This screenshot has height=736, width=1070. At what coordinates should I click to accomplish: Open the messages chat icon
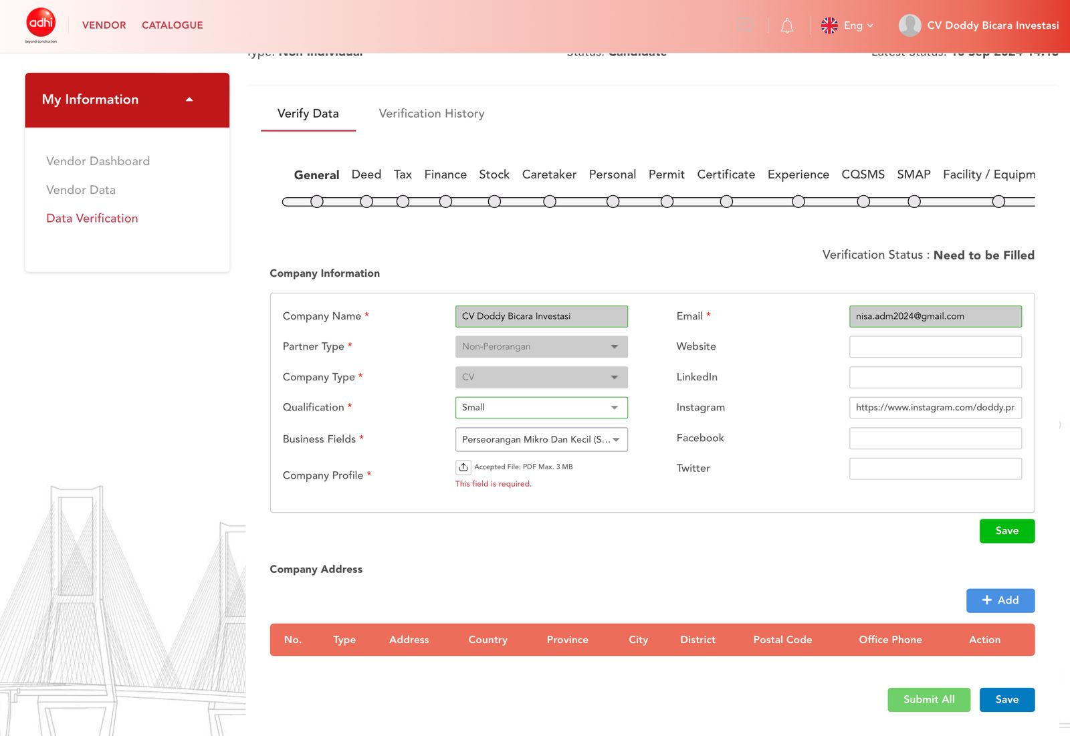[x=744, y=25]
